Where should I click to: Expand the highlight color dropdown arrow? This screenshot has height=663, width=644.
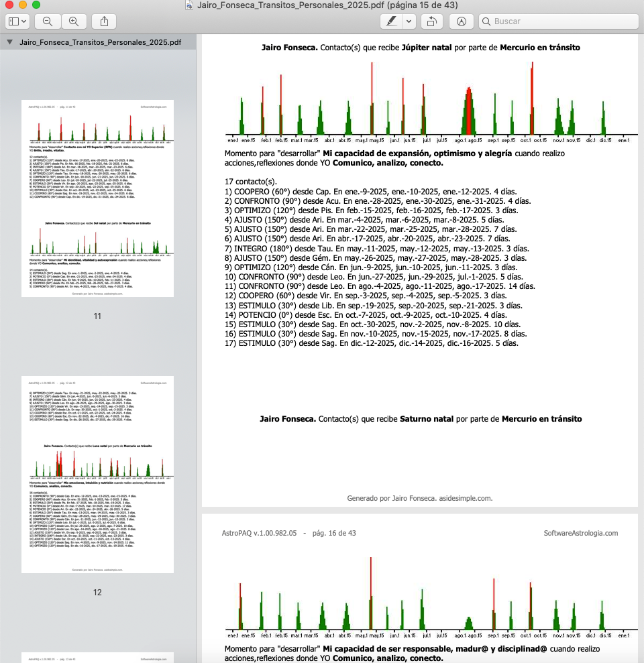click(409, 21)
